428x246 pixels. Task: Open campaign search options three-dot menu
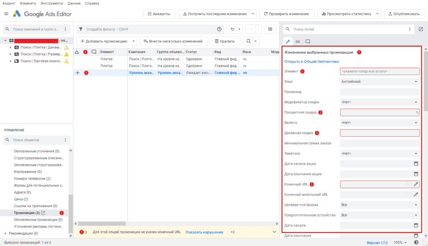(66, 29)
